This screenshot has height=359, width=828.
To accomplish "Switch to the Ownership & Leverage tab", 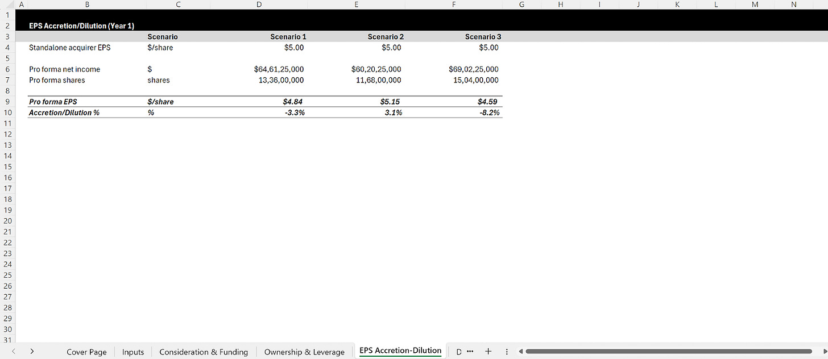I will 304,352.
